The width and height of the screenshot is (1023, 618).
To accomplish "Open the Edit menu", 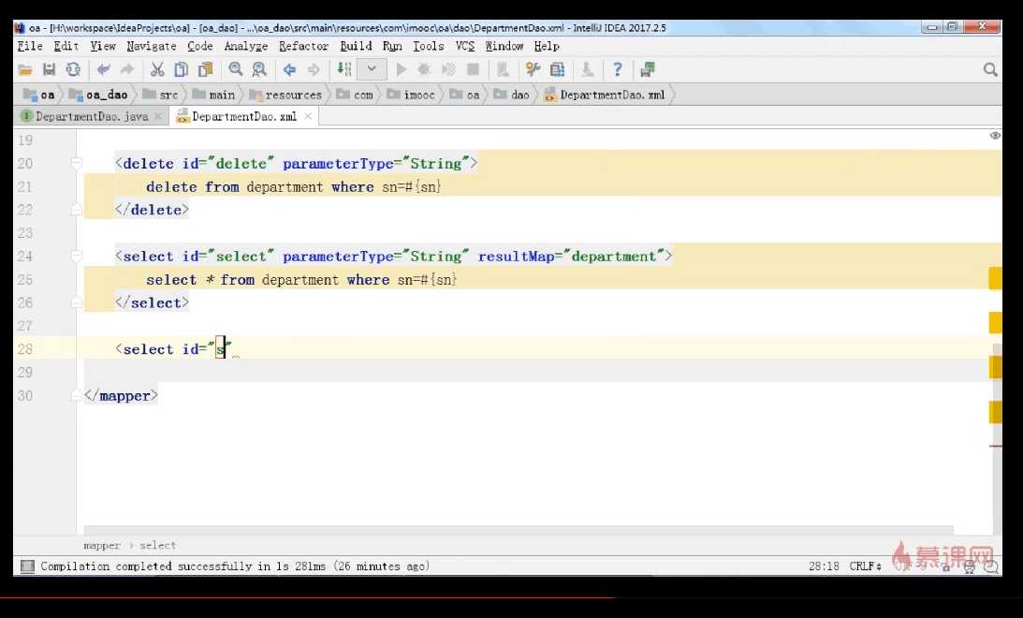I will [66, 46].
